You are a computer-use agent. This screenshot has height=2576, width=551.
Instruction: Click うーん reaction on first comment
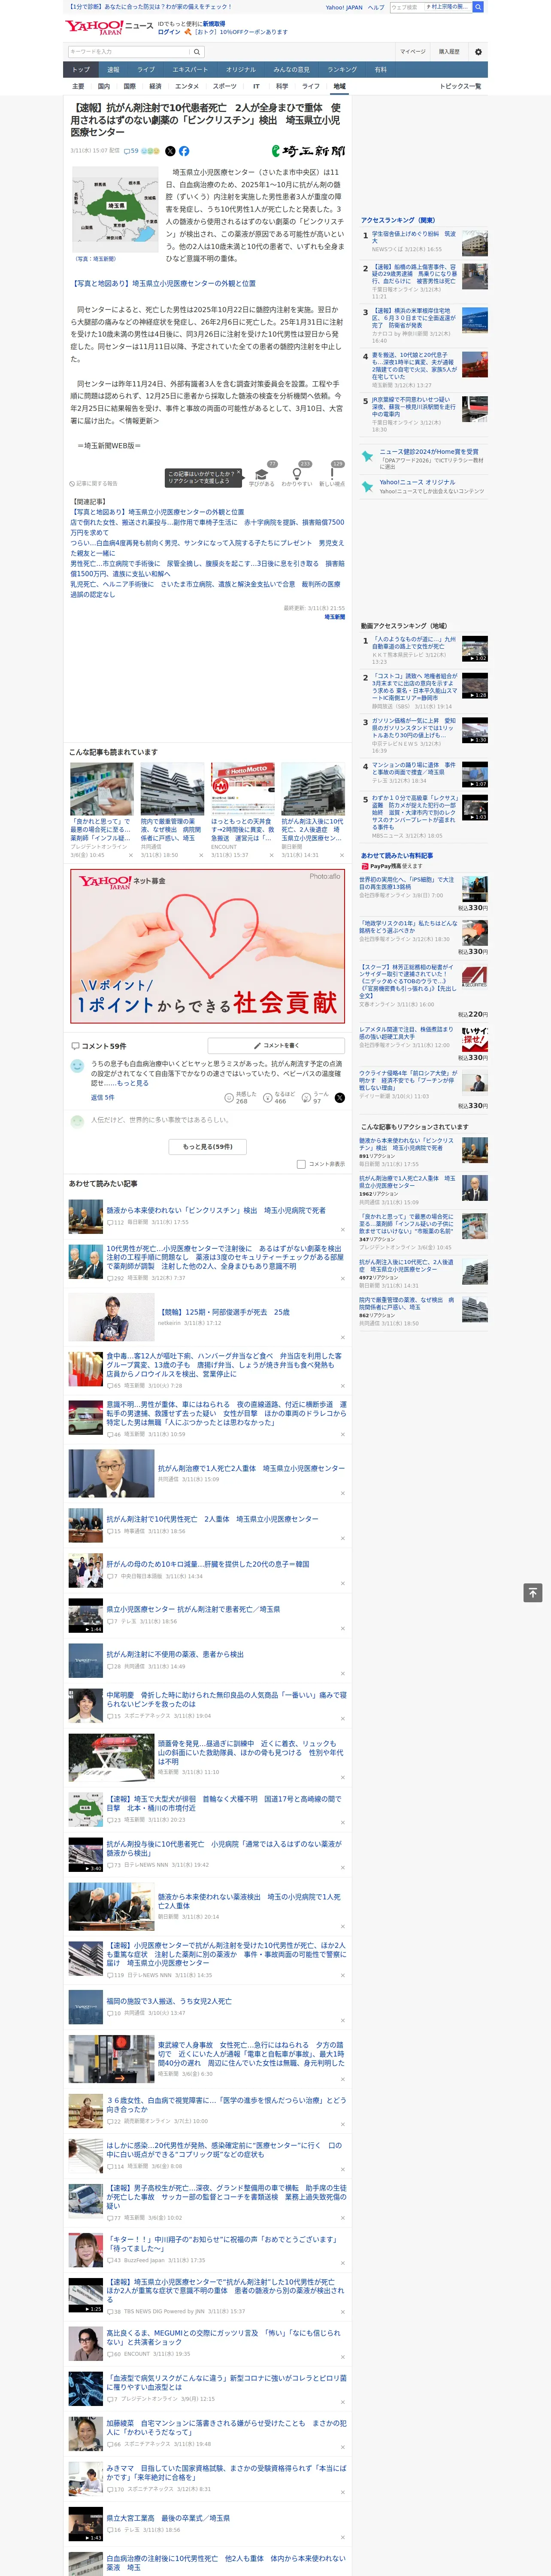(316, 1097)
